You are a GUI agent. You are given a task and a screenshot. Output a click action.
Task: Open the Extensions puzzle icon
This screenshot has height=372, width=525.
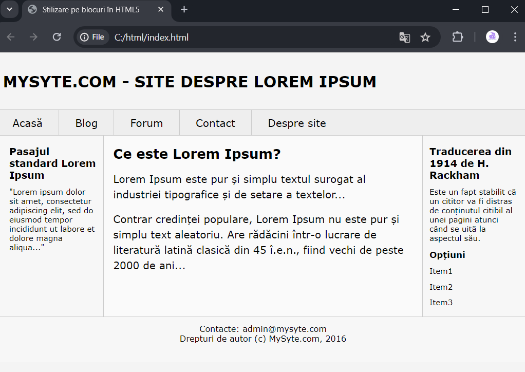coord(458,37)
